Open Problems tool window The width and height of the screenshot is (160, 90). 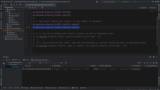pos(25,88)
